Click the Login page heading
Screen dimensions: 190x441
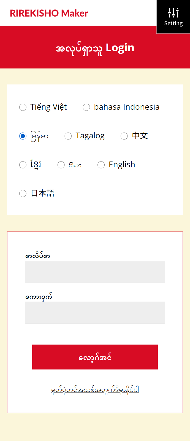coord(95,48)
